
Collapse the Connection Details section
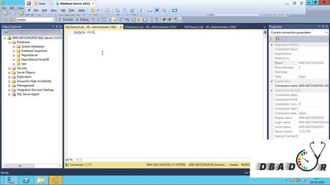[x=272, y=90]
